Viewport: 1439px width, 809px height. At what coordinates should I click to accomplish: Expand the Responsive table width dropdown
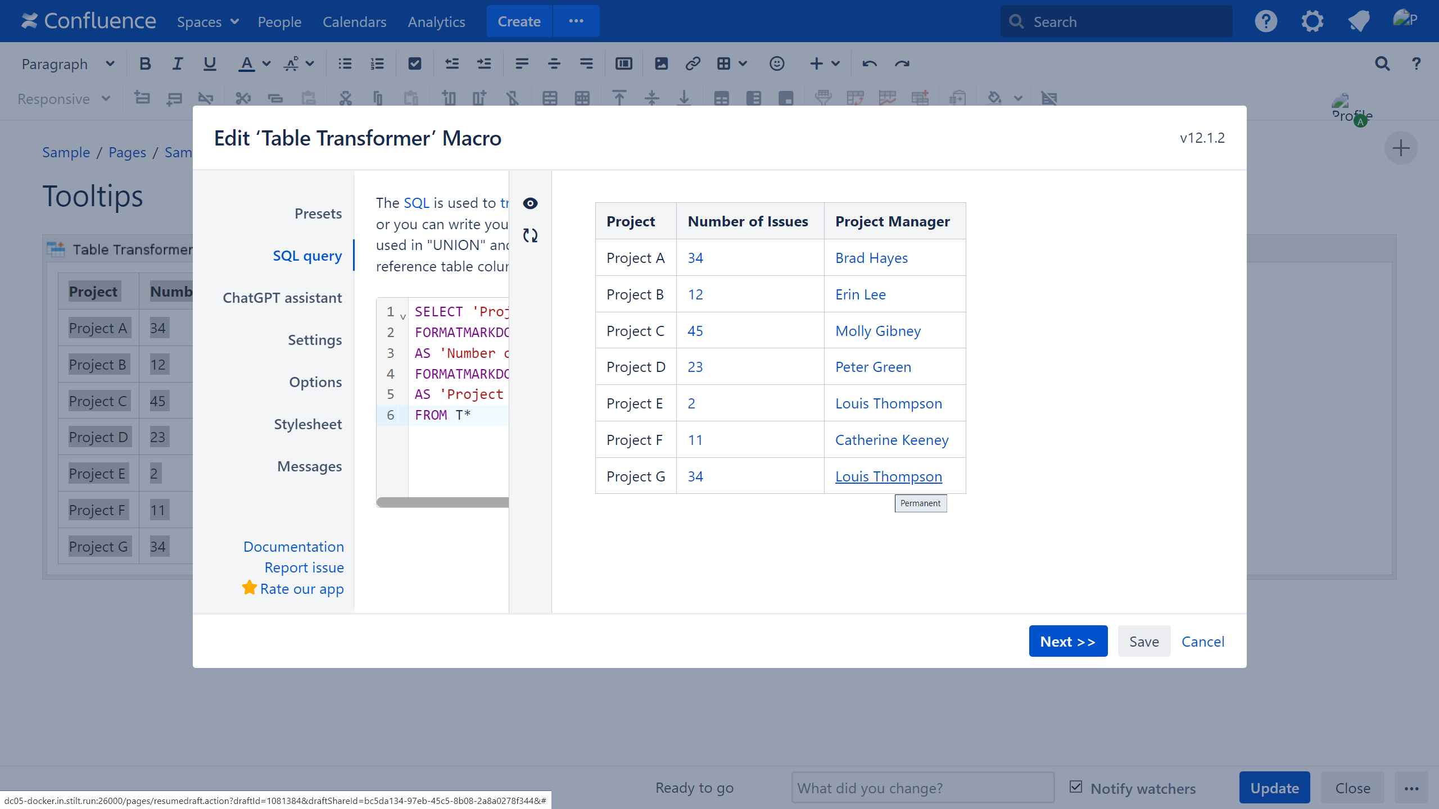pos(64,99)
